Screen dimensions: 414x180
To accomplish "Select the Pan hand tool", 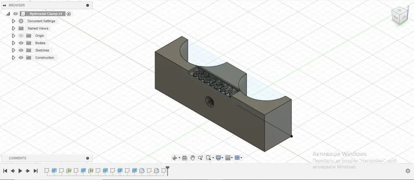I will tap(193, 158).
